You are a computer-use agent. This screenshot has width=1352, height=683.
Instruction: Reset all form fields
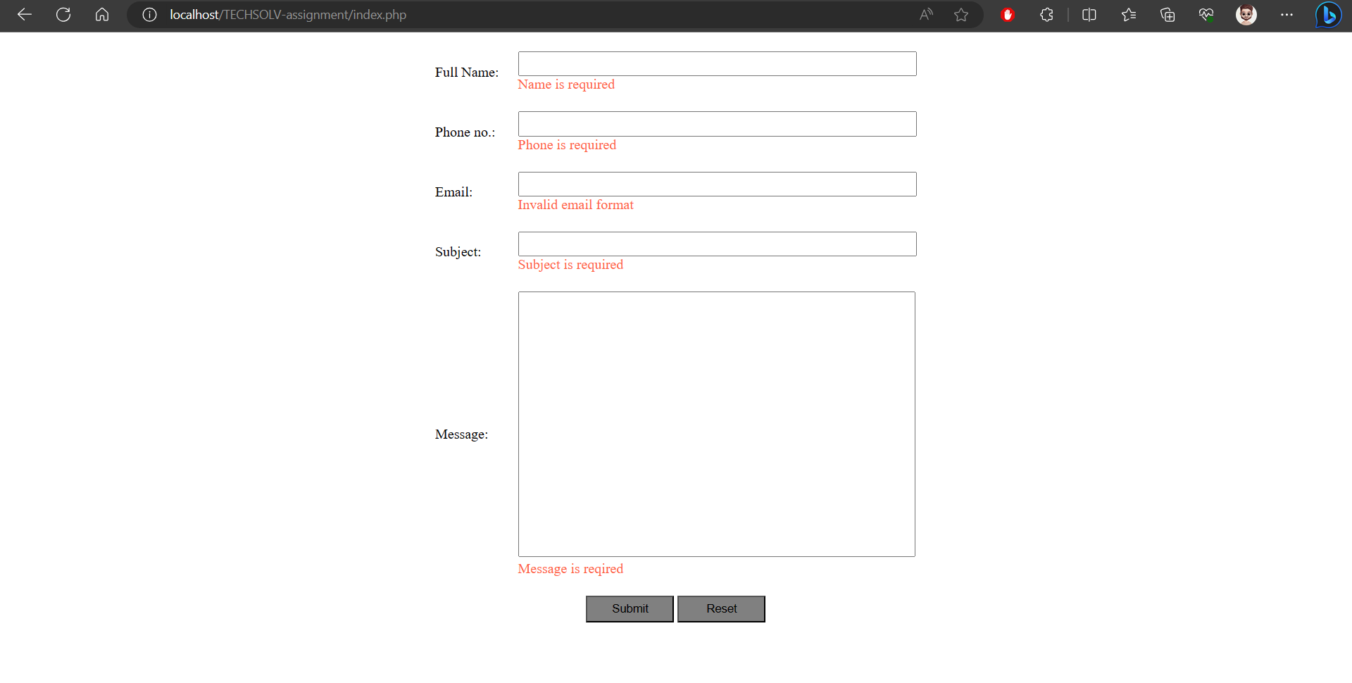coord(720,608)
